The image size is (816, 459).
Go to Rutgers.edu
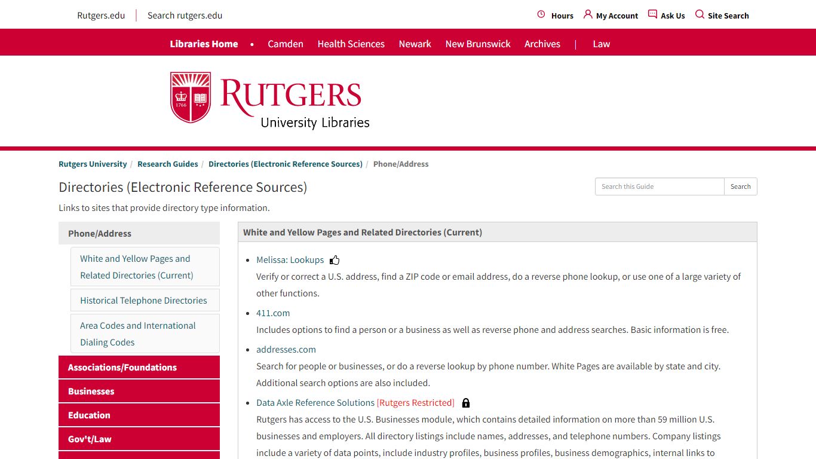tap(101, 16)
